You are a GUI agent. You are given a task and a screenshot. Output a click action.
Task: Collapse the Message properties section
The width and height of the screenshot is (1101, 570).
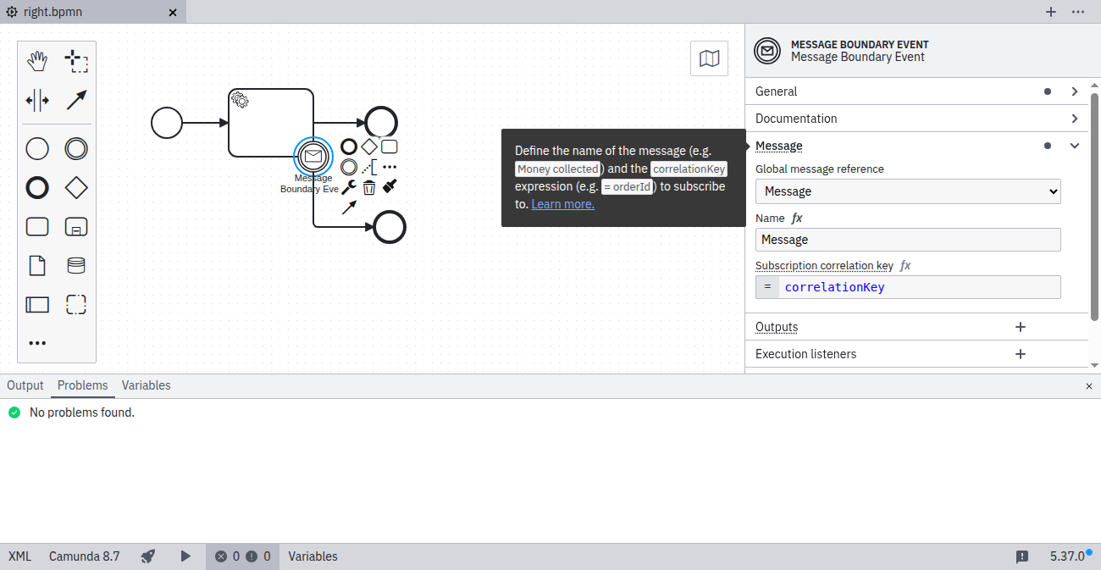(1074, 146)
